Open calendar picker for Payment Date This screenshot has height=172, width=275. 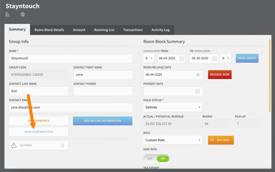point(198,91)
